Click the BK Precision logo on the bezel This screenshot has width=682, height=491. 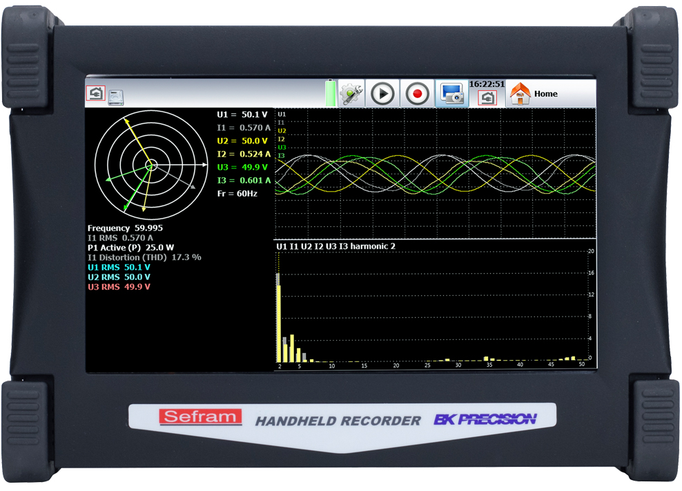485,419
